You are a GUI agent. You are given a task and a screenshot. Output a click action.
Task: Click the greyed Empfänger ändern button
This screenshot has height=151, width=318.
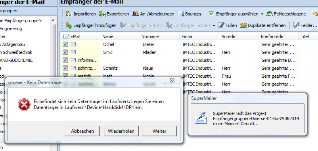tap(141, 25)
